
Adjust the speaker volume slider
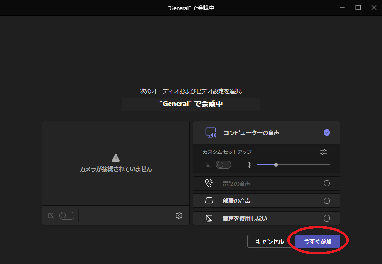tap(293, 165)
